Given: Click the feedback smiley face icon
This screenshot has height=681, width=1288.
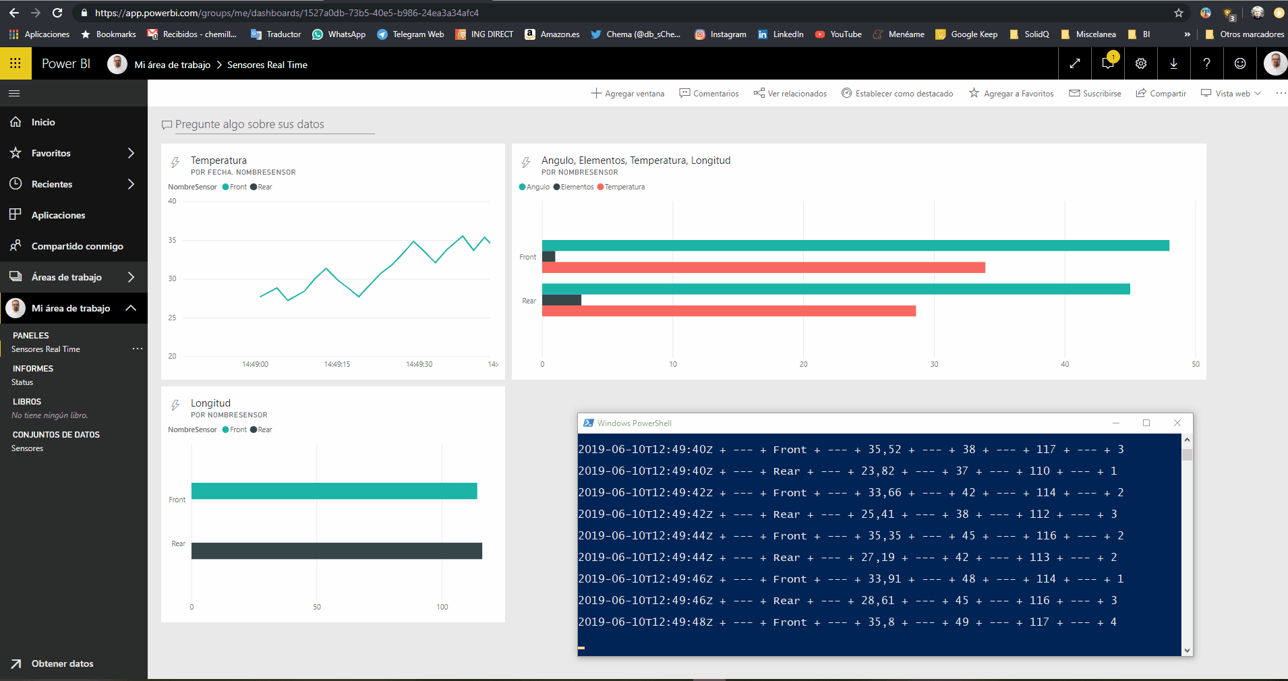Looking at the screenshot, I should pos(1239,63).
